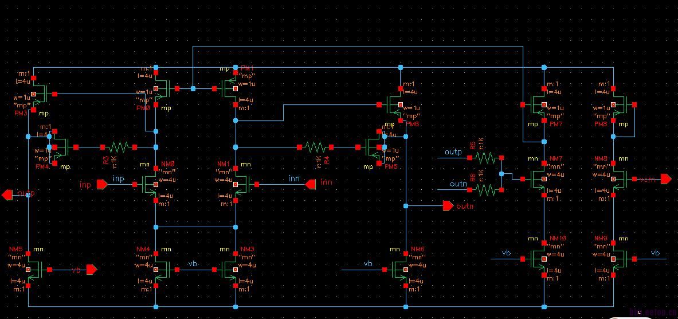Select PMOS transistor PM7
This screenshot has height=319, width=678.
click(x=539, y=104)
